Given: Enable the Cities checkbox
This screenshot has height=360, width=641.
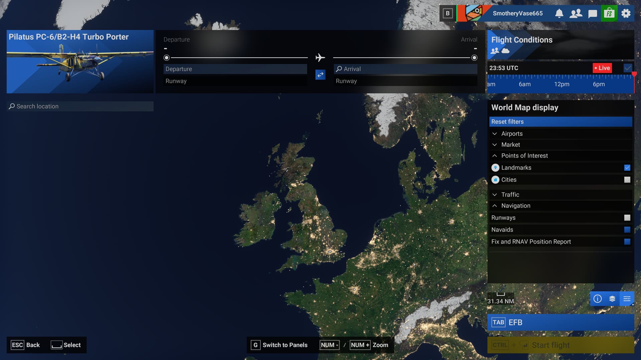Looking at the screenshot, I should pos(627,180).
